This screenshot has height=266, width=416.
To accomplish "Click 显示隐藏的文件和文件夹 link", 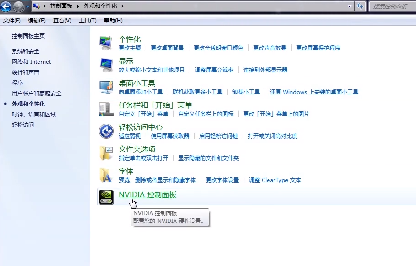I will tap(208, 158).
